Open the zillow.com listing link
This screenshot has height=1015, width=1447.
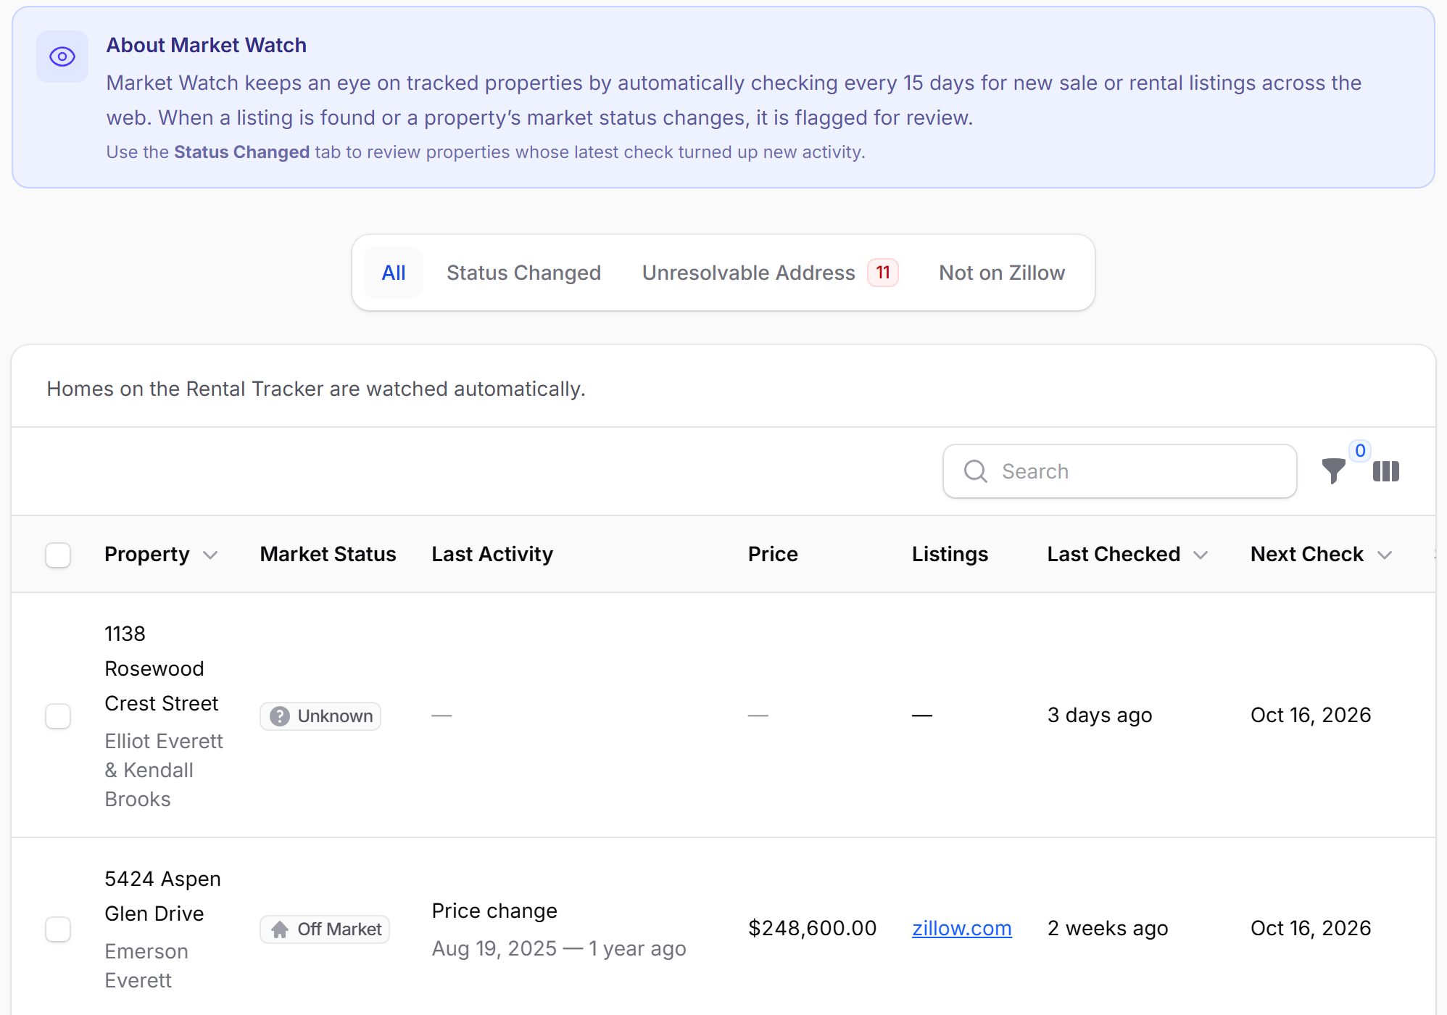click(x=961, y=928)
